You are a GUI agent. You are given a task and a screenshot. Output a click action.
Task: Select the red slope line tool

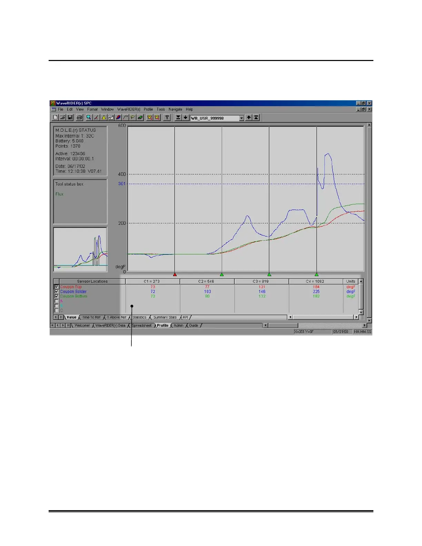96,118
